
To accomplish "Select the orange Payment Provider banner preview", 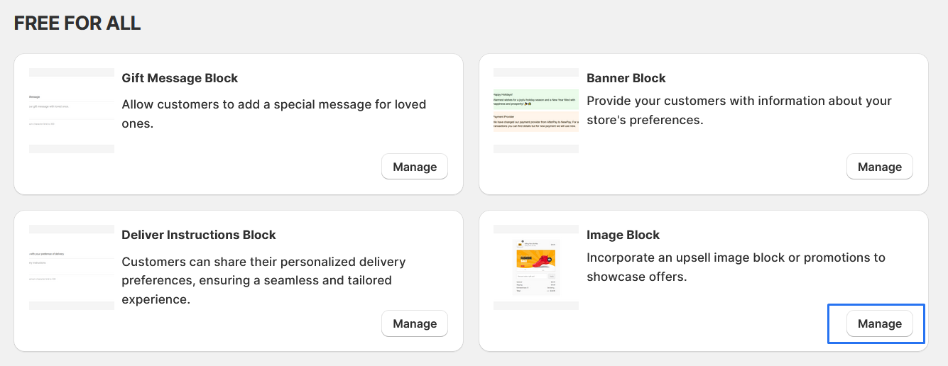I will 536,121.
